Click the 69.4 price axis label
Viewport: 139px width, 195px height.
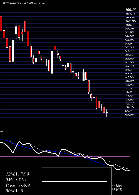click(x=128, y=111)
